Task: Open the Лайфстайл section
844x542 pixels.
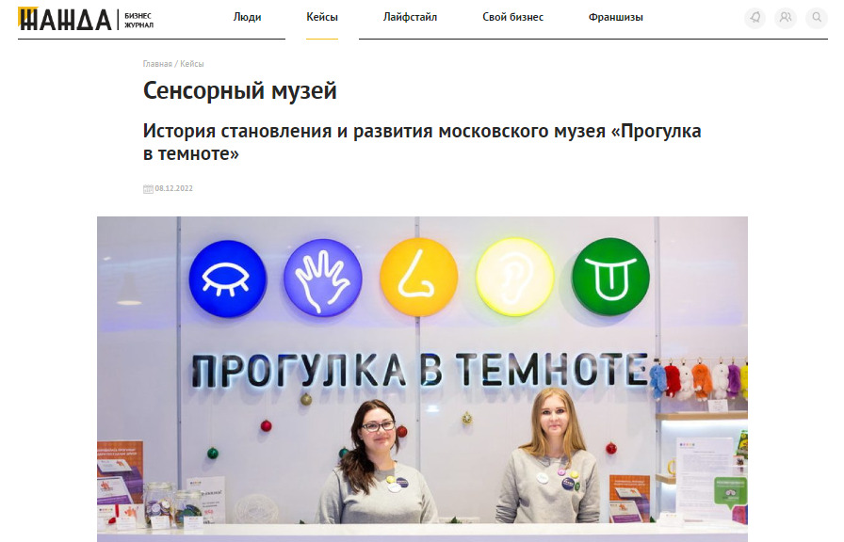Action: [x=410, y=17]
